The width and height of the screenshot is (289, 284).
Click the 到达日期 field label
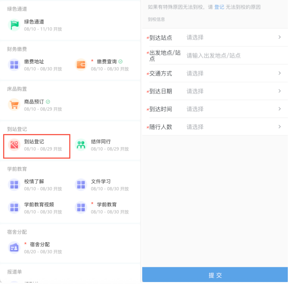tap(161, 91)
